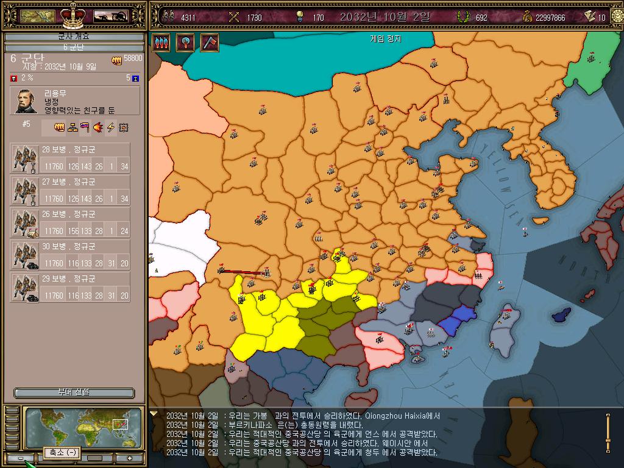Click the flag morale attribute icon
Viewport: 624px width, 468px height.
(x=85, y=127)
